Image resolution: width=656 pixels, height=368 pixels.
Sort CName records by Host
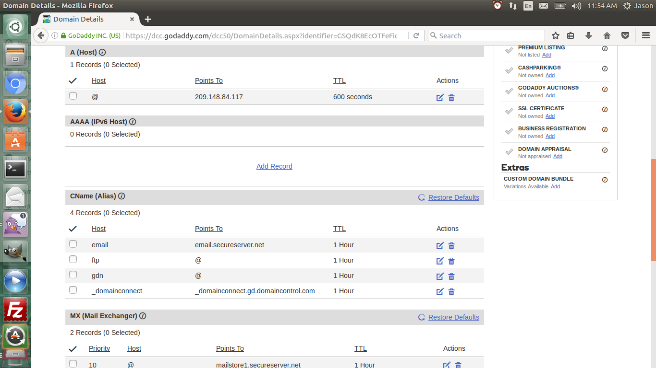pyautogui.click(x=98, y=229)
